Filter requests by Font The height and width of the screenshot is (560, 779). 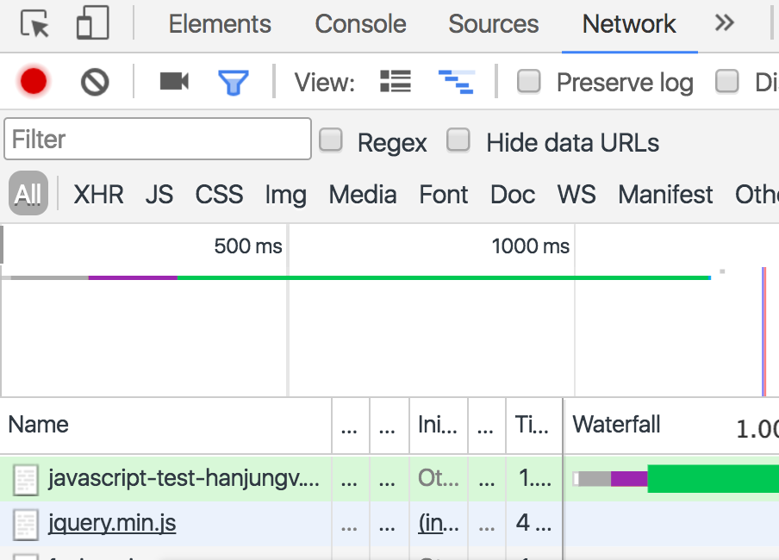(x=444, y=195)
